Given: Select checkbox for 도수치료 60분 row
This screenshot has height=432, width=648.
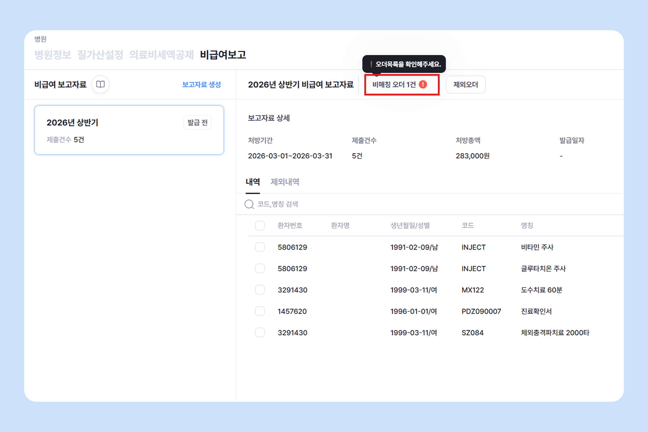Looking at the screenshot, I should [260, 290].
